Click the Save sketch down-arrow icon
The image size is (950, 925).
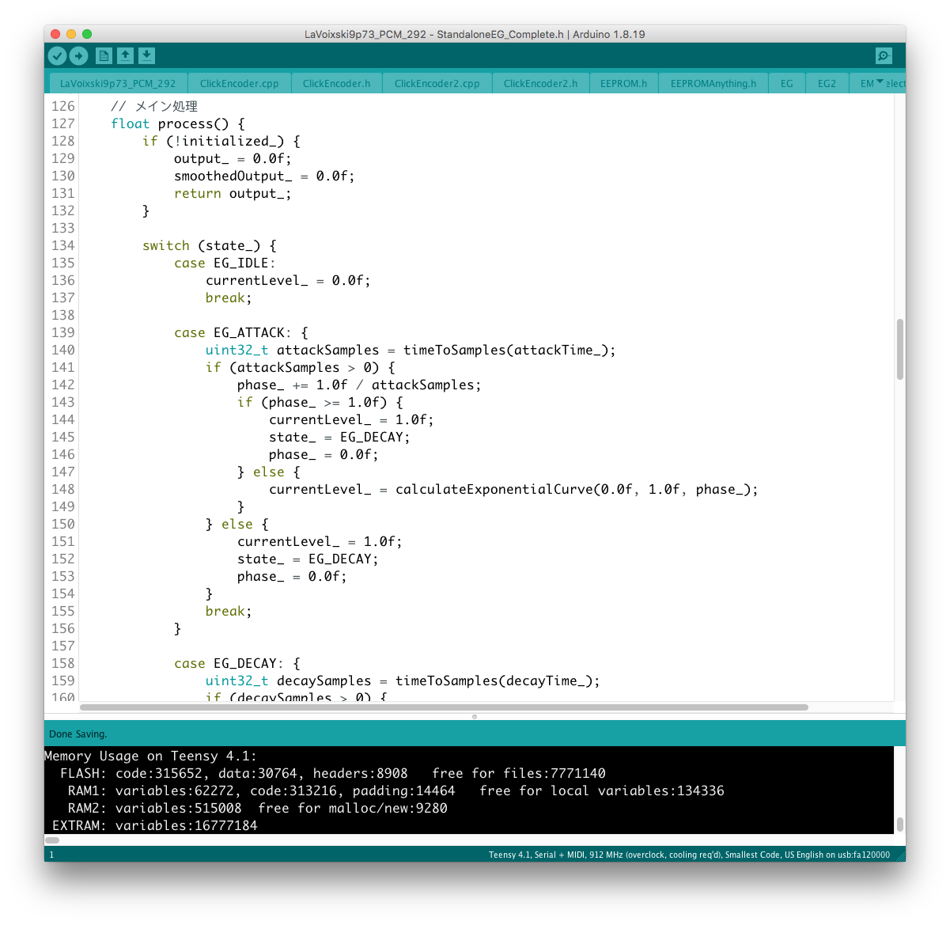[x=146, y=55]
